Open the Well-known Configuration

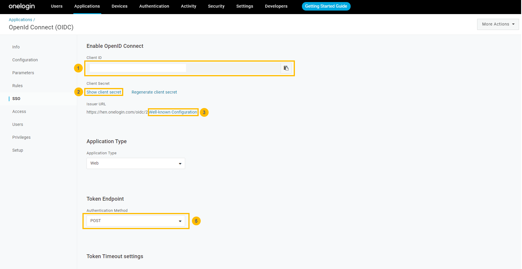(x=173, y=112)
